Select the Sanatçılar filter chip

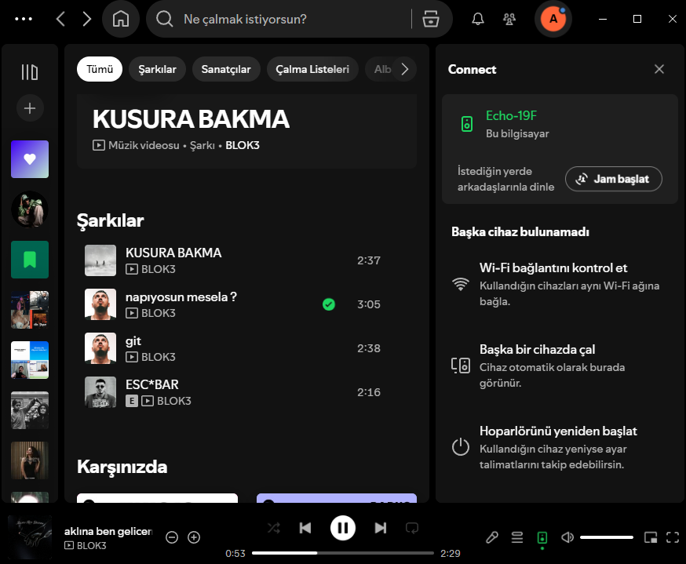coord(226,69)
